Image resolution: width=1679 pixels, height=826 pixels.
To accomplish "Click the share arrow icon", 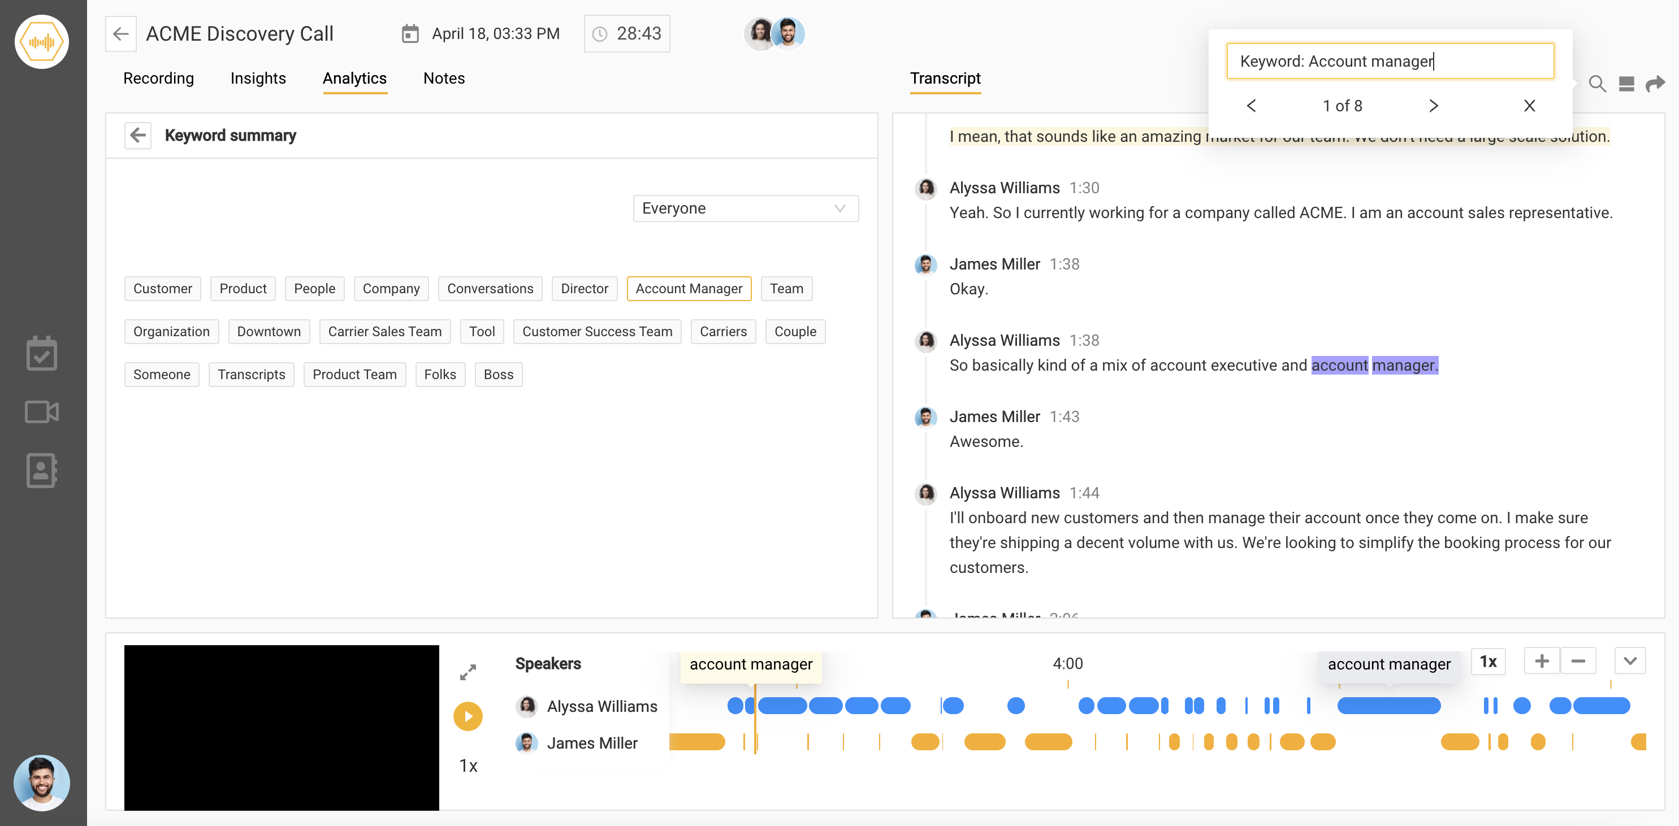I will 1655,84.
